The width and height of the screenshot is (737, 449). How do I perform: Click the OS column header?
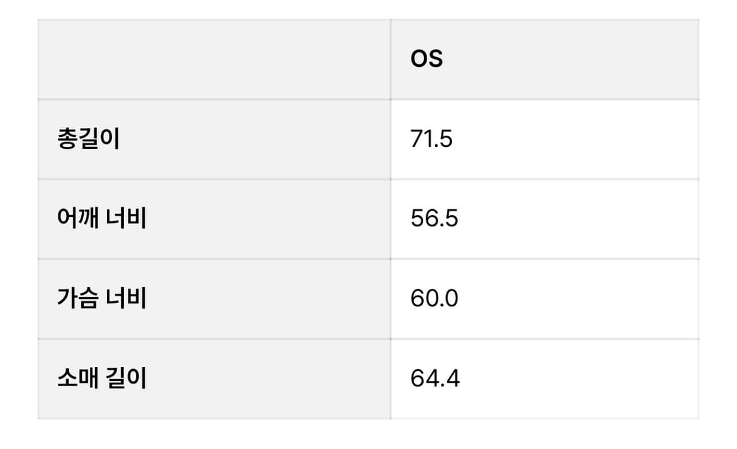(x=426, y=59)
